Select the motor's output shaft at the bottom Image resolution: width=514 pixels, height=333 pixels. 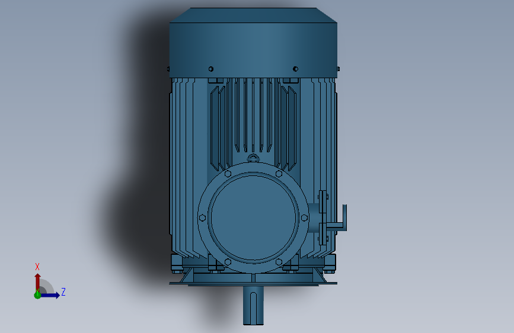(253, 306)
